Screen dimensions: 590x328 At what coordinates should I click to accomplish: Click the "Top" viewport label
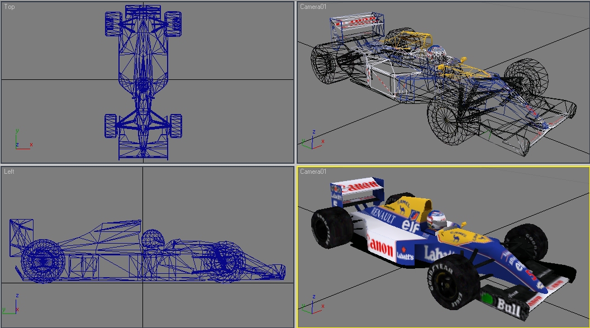(9, 7)
